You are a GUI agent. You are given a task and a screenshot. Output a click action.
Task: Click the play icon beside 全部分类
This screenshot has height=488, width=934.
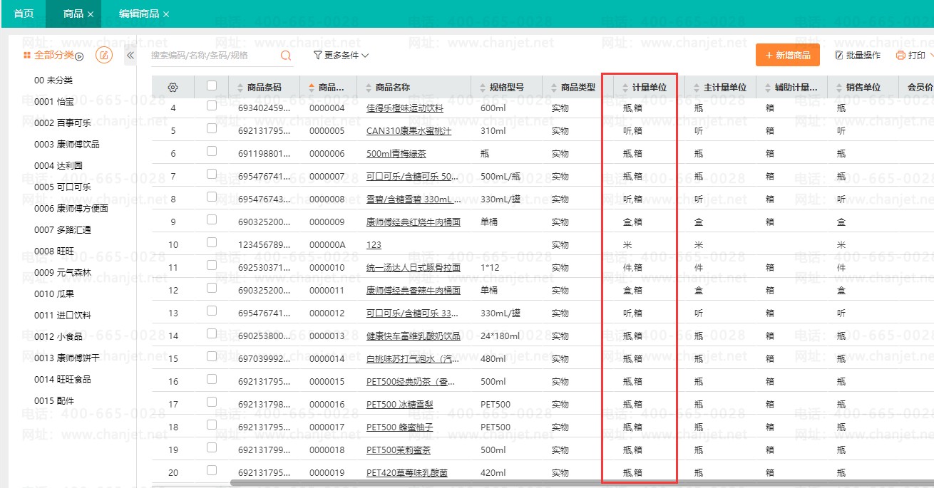[x=80, y=56]
